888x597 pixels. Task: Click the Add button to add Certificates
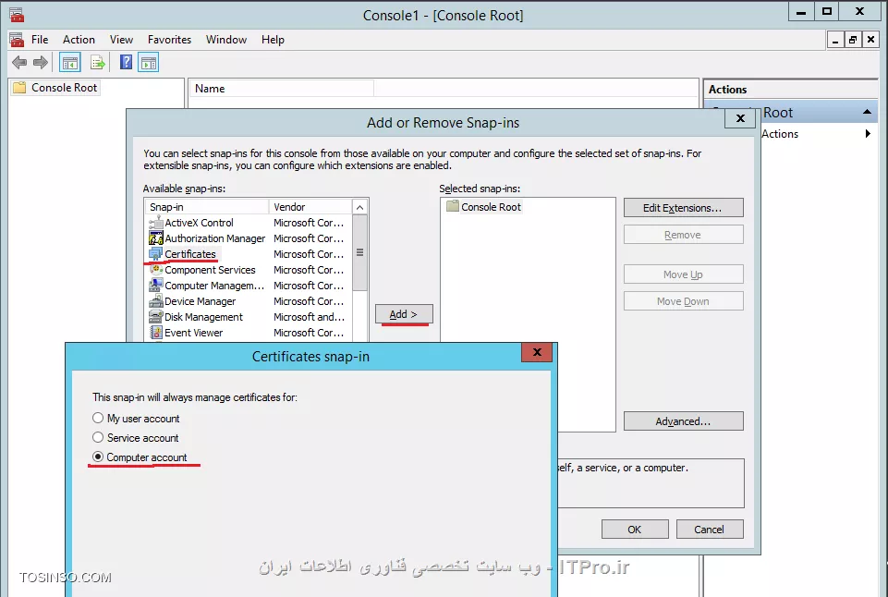pos(403,314)
